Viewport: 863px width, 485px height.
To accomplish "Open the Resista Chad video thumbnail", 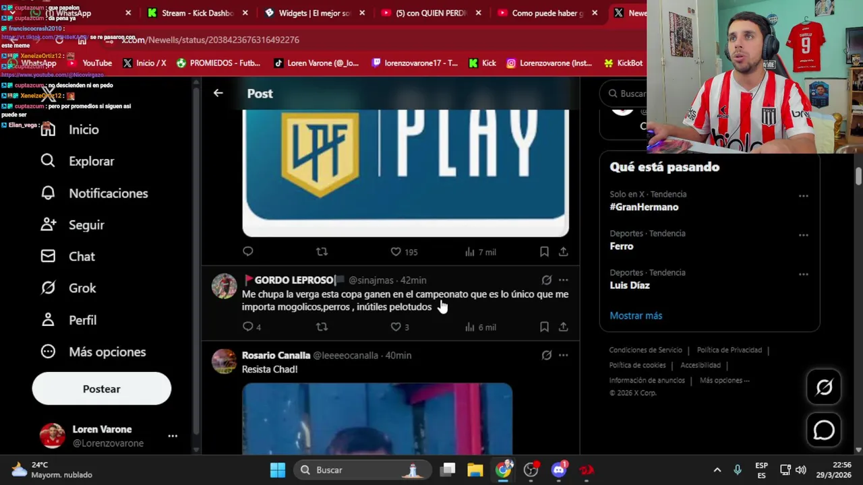I will point(377,418).
